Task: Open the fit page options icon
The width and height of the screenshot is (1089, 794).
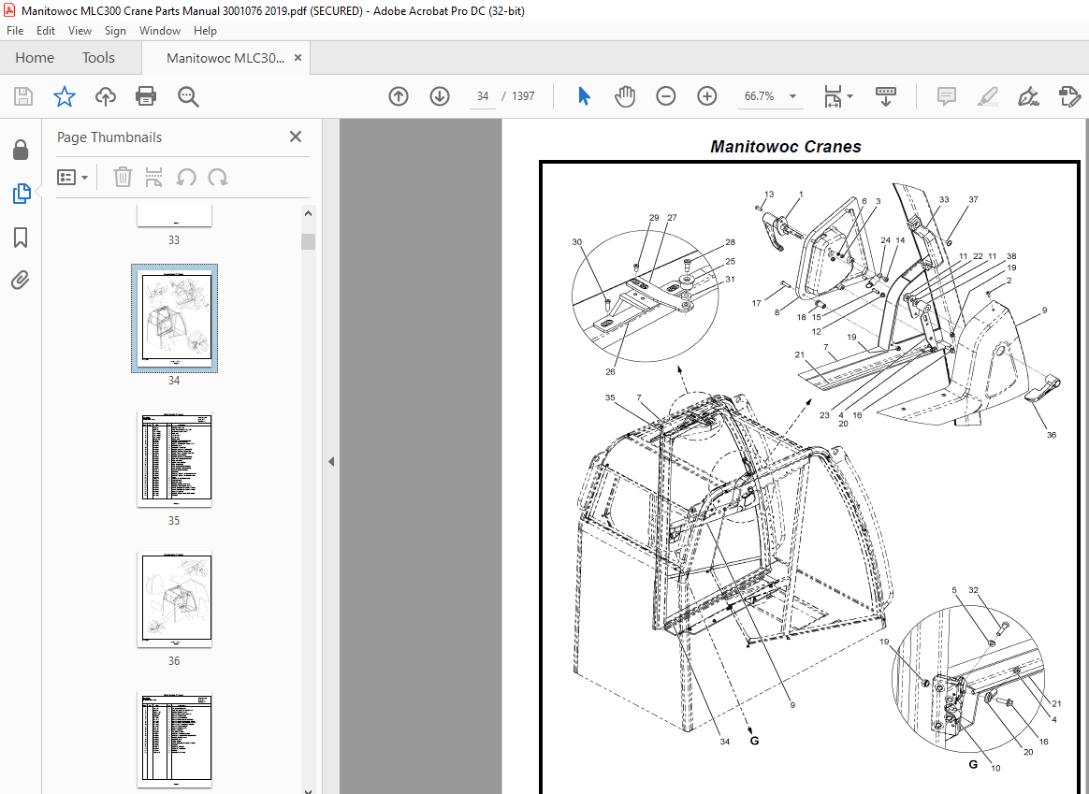Action: pyautogui.click(x=838, y=96)
